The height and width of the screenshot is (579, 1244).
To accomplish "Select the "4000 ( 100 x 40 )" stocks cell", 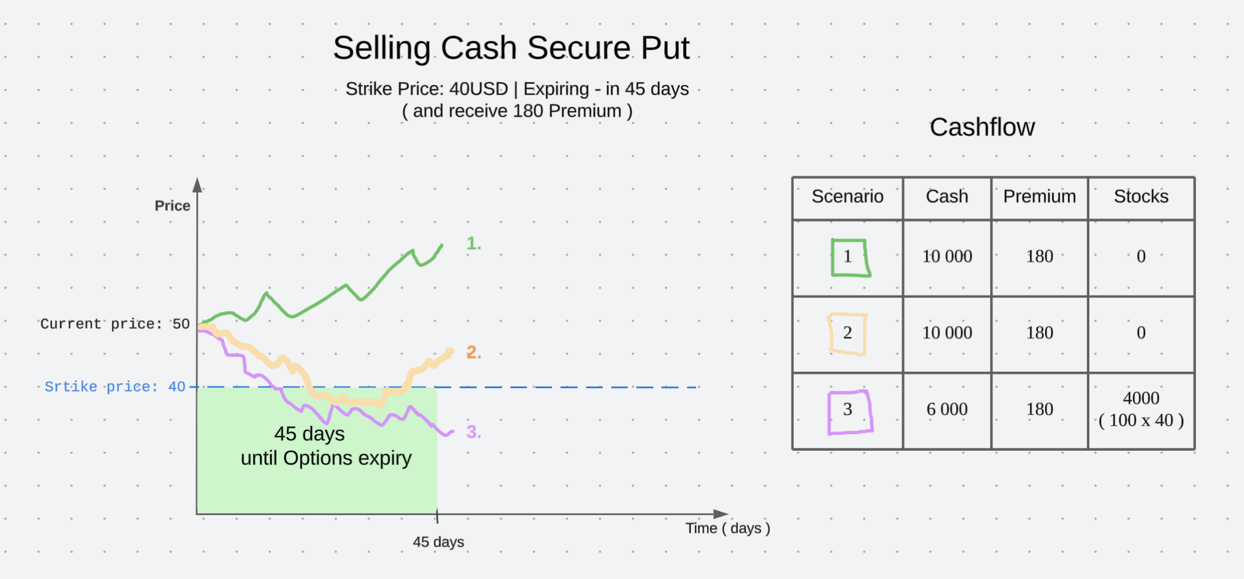I will pyautogui.click(x=1141, y=409).
